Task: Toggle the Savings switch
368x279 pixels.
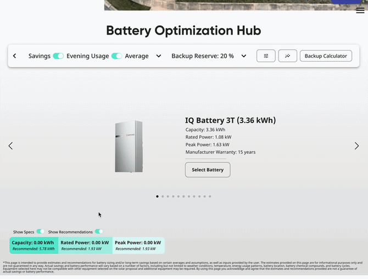Action: [x=58, y=56]
